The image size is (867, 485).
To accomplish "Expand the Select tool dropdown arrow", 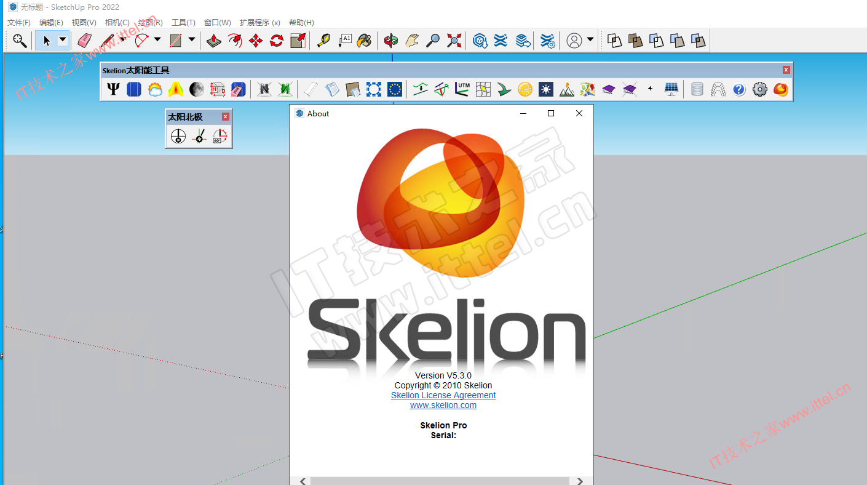I will point(63,41).
